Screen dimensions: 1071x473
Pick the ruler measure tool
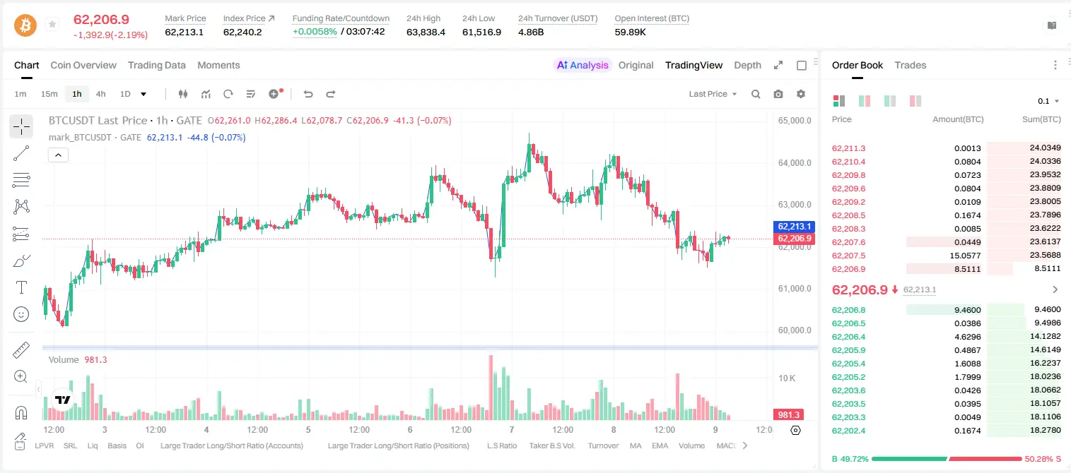coord(21,349)
